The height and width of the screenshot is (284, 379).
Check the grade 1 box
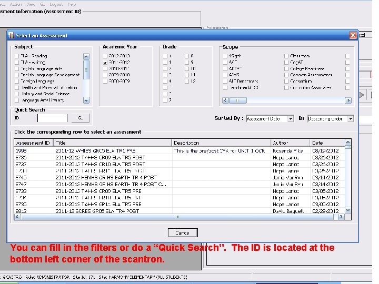tap(165, 62)
